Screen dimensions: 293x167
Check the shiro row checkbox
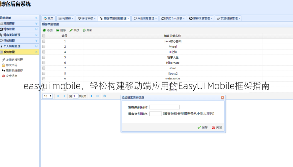point(44,68)
